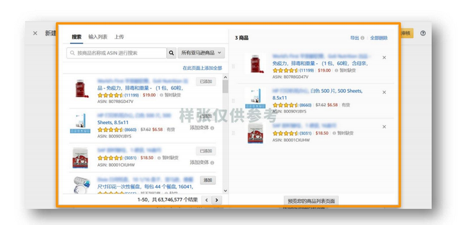Click review count (3031) in selected list
The image size is (459, 225).
tap(306, 133)
